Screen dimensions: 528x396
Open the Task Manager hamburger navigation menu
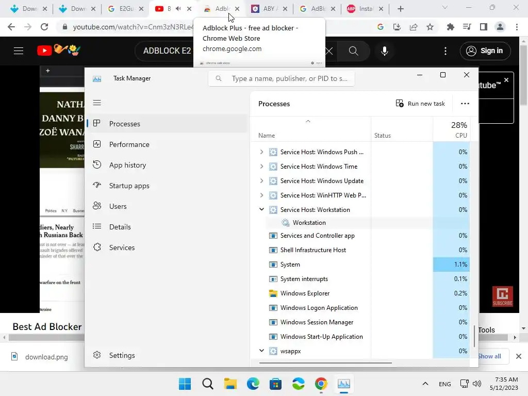pos(97,103)
